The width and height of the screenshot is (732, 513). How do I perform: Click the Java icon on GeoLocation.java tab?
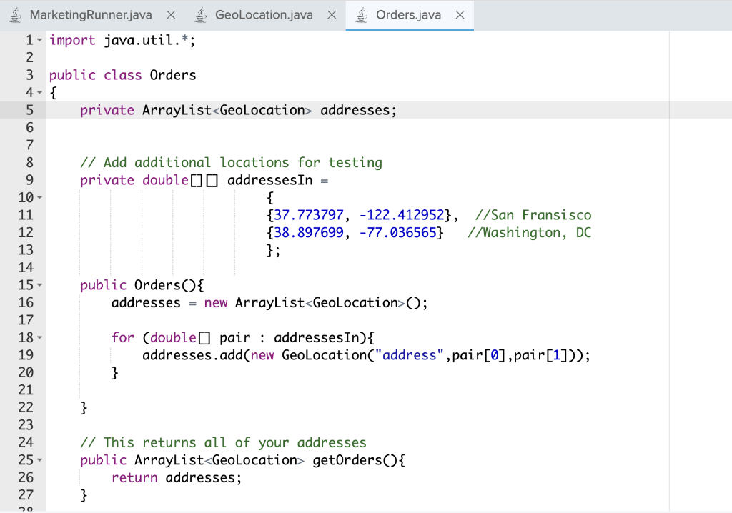pos(201,15)
